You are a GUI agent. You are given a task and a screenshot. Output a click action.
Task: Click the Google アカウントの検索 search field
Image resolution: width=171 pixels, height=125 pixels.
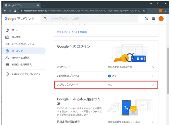pyautogui.click(x=91, y=19)
